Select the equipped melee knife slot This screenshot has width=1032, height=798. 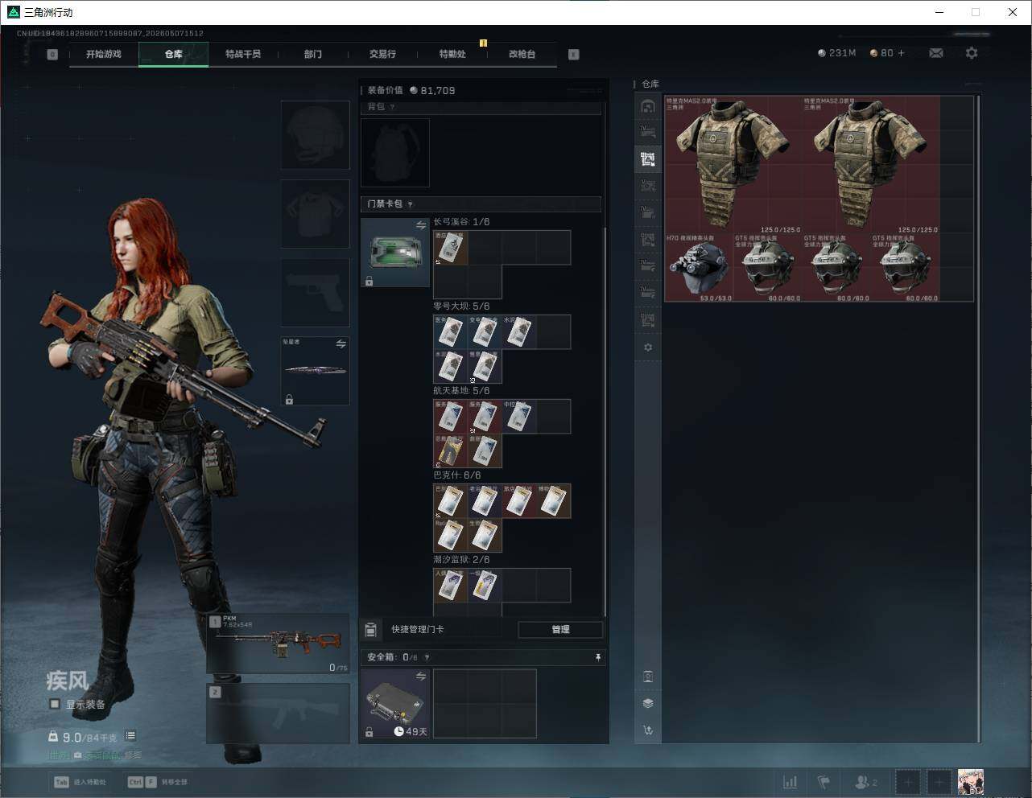point(316,371)
